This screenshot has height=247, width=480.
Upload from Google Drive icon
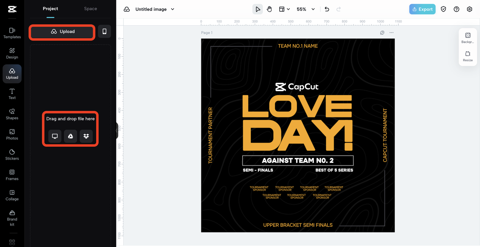coord(70,136)
